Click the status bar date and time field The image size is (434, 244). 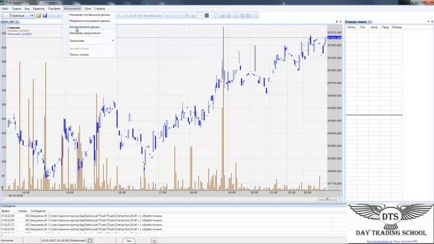click(63, 241)
